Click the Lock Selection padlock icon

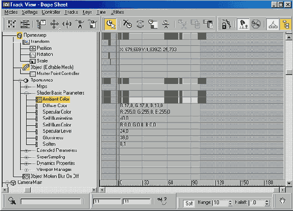tap(226, 24)
